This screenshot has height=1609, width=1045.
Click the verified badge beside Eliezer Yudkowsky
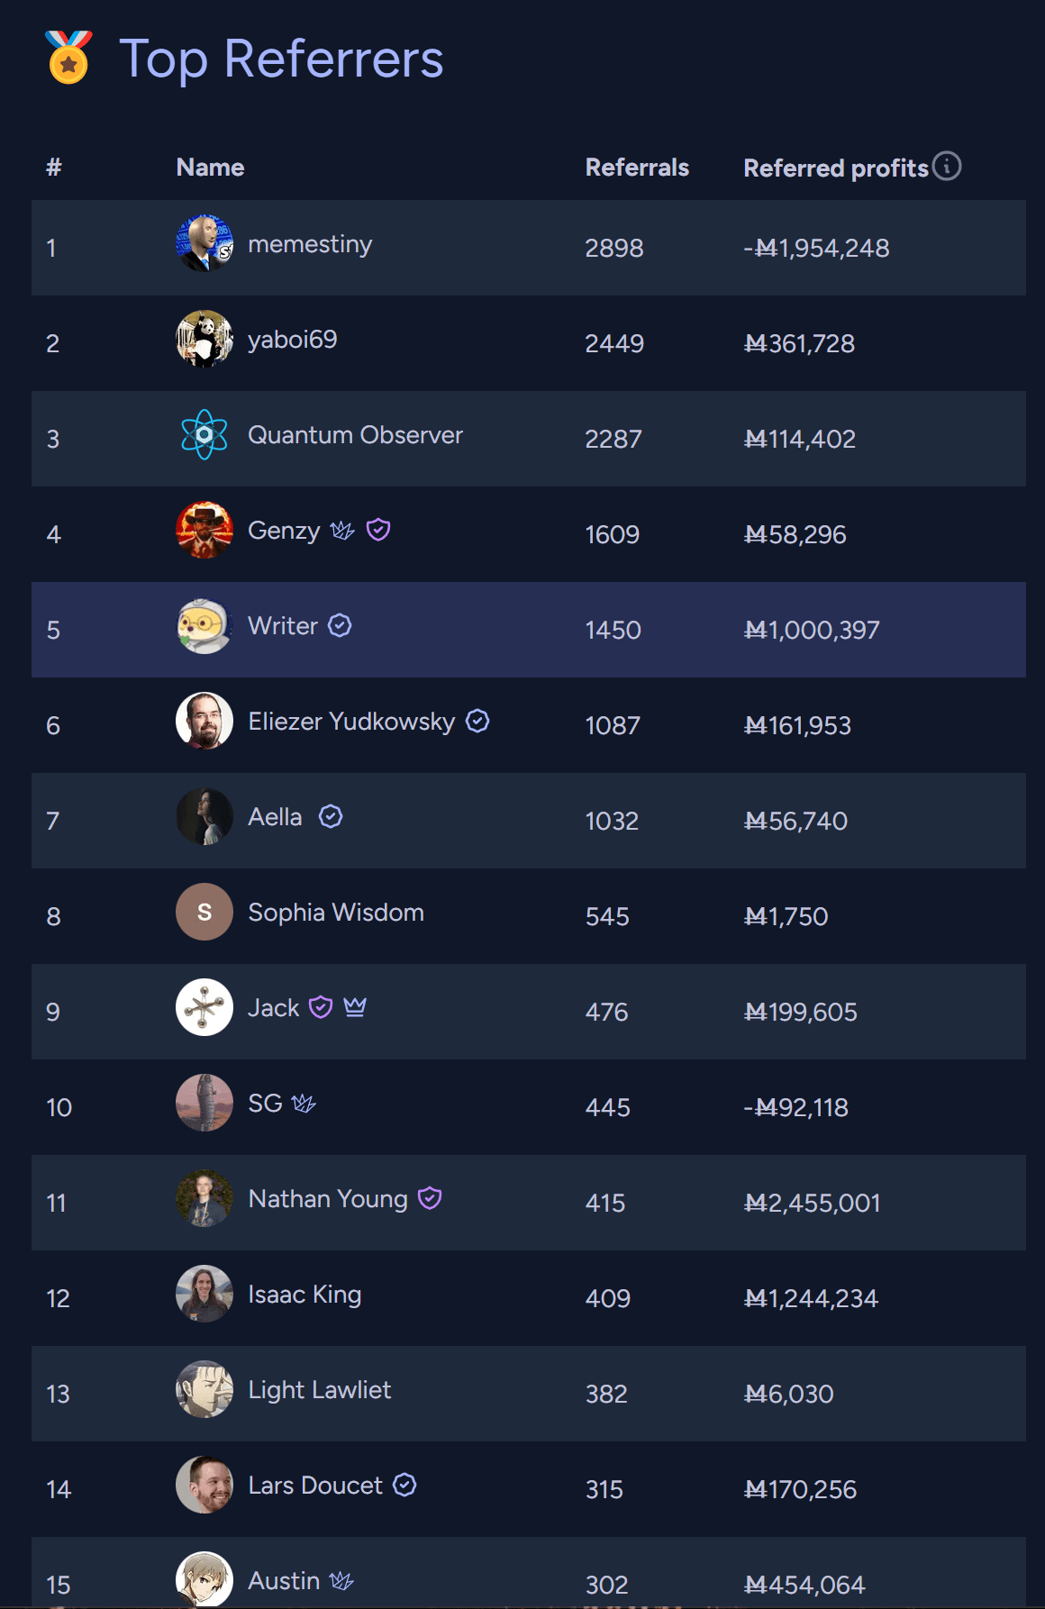(x=477, y=721)
